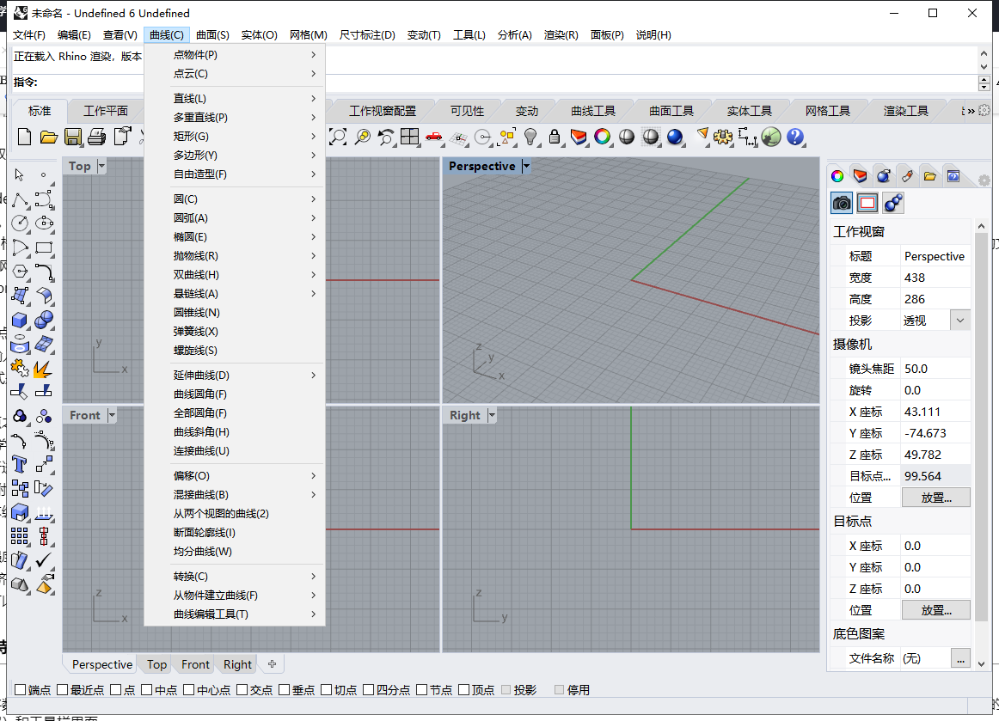Image resolution: width=999 pixels, height=721 pixels.
Task: Open the 曲面(S) menu
Action: (x=212, y=35)
